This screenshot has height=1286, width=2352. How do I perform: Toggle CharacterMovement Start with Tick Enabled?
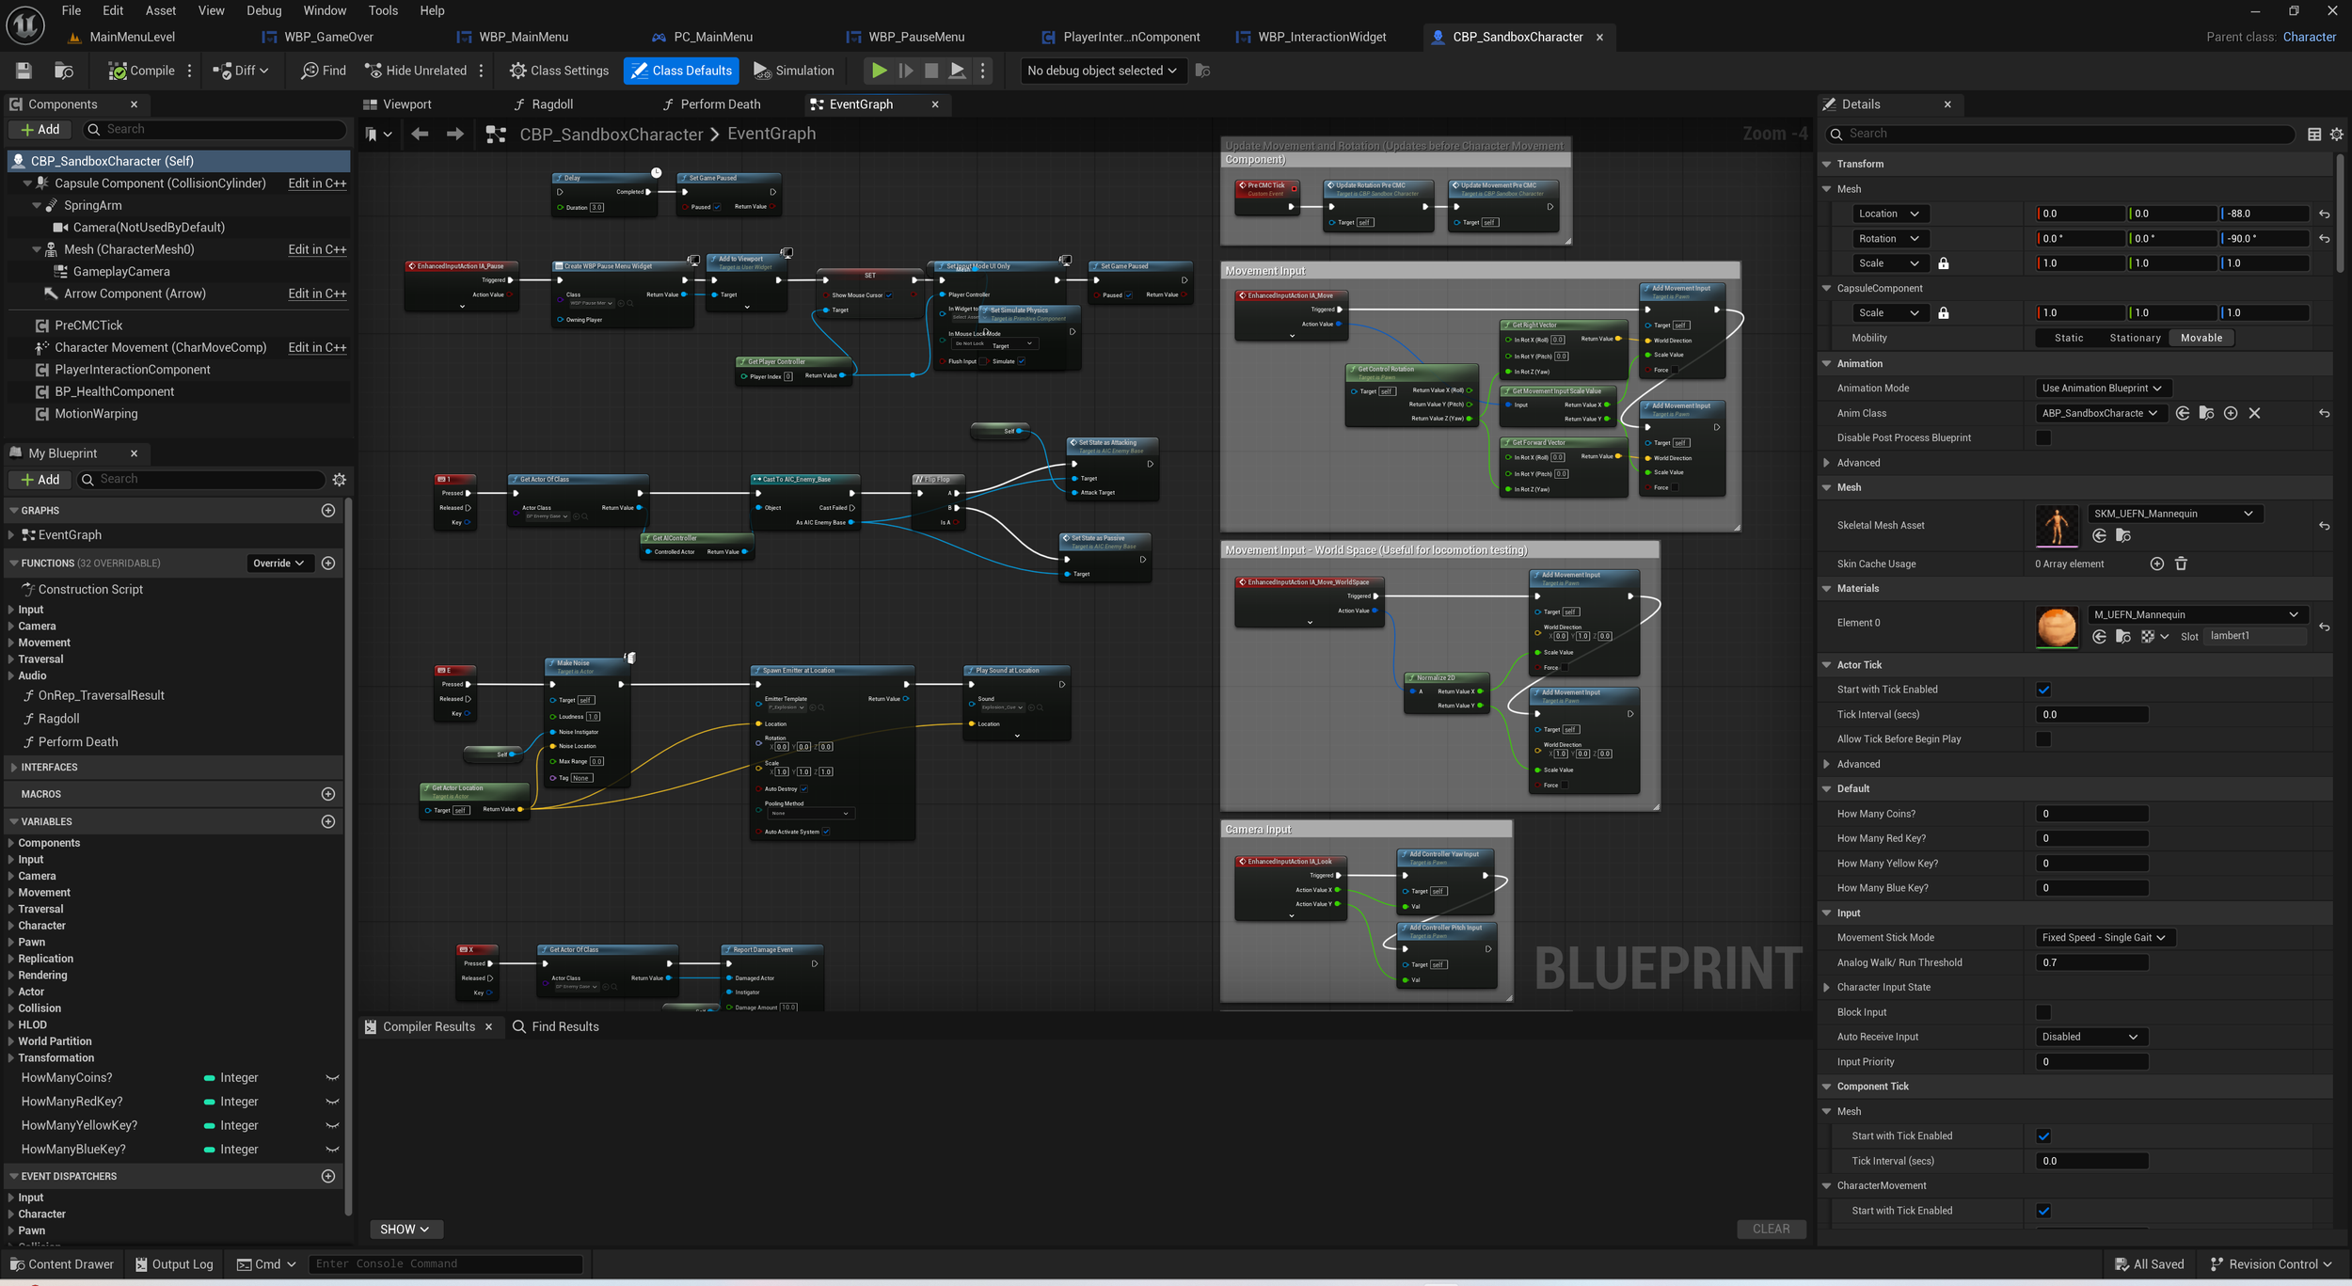[x=2043, y=1211]
